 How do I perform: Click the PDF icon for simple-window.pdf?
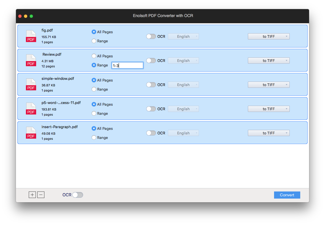31,84
